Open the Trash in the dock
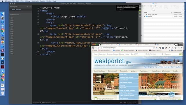The image size is (186, 105). [x=3, y=93]
